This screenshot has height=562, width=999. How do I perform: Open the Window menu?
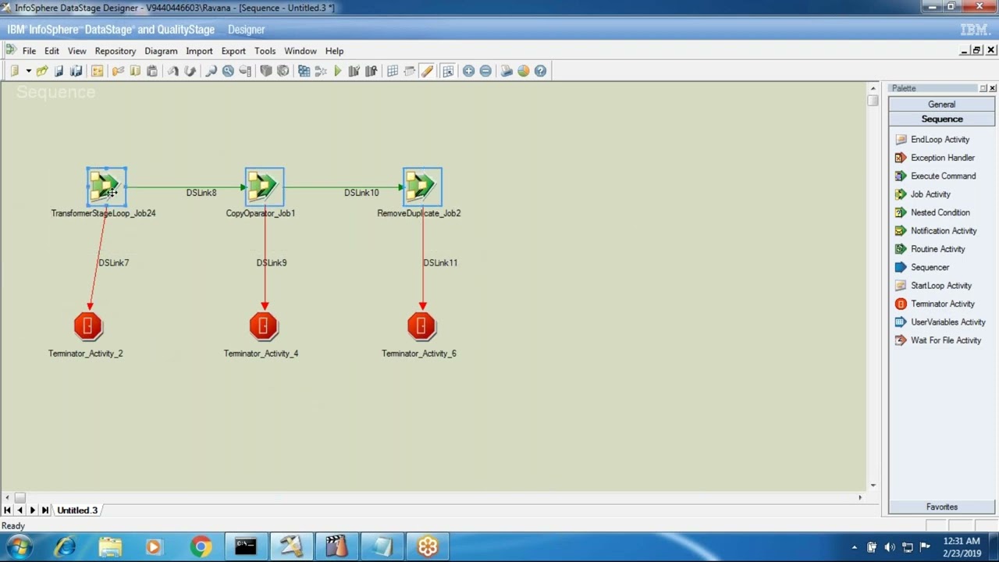[x=300, y=51]
